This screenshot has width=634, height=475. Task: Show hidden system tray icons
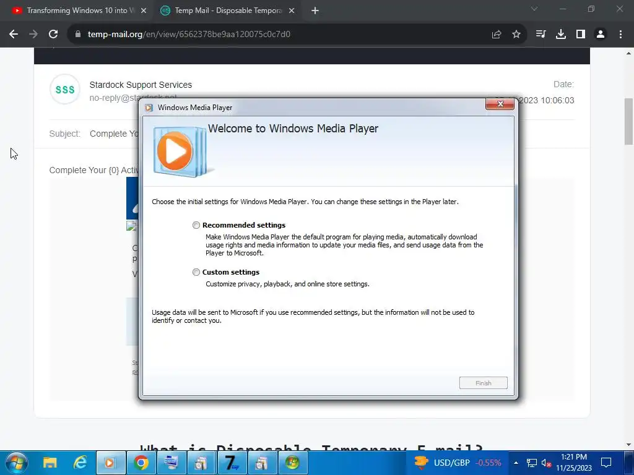(516, 463)
